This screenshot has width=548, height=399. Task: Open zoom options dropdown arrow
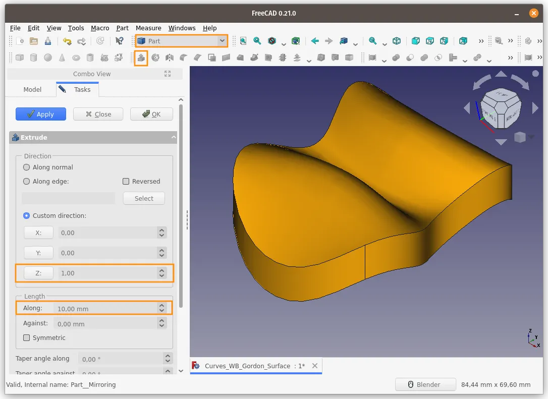385,44
